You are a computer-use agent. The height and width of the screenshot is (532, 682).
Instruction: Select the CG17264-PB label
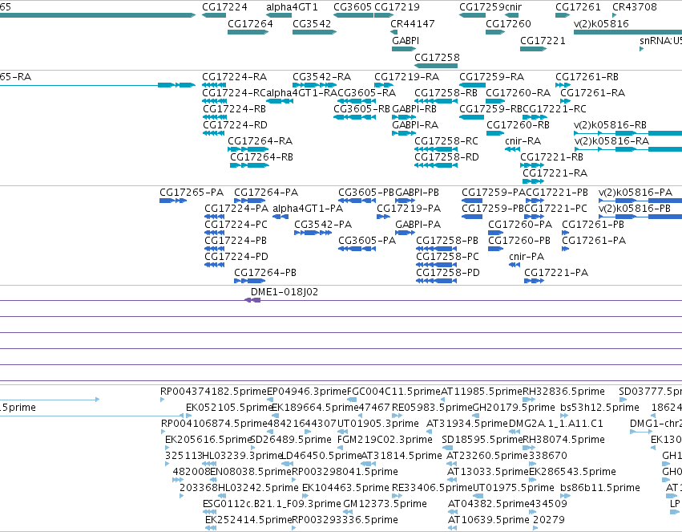click(265, 273)
